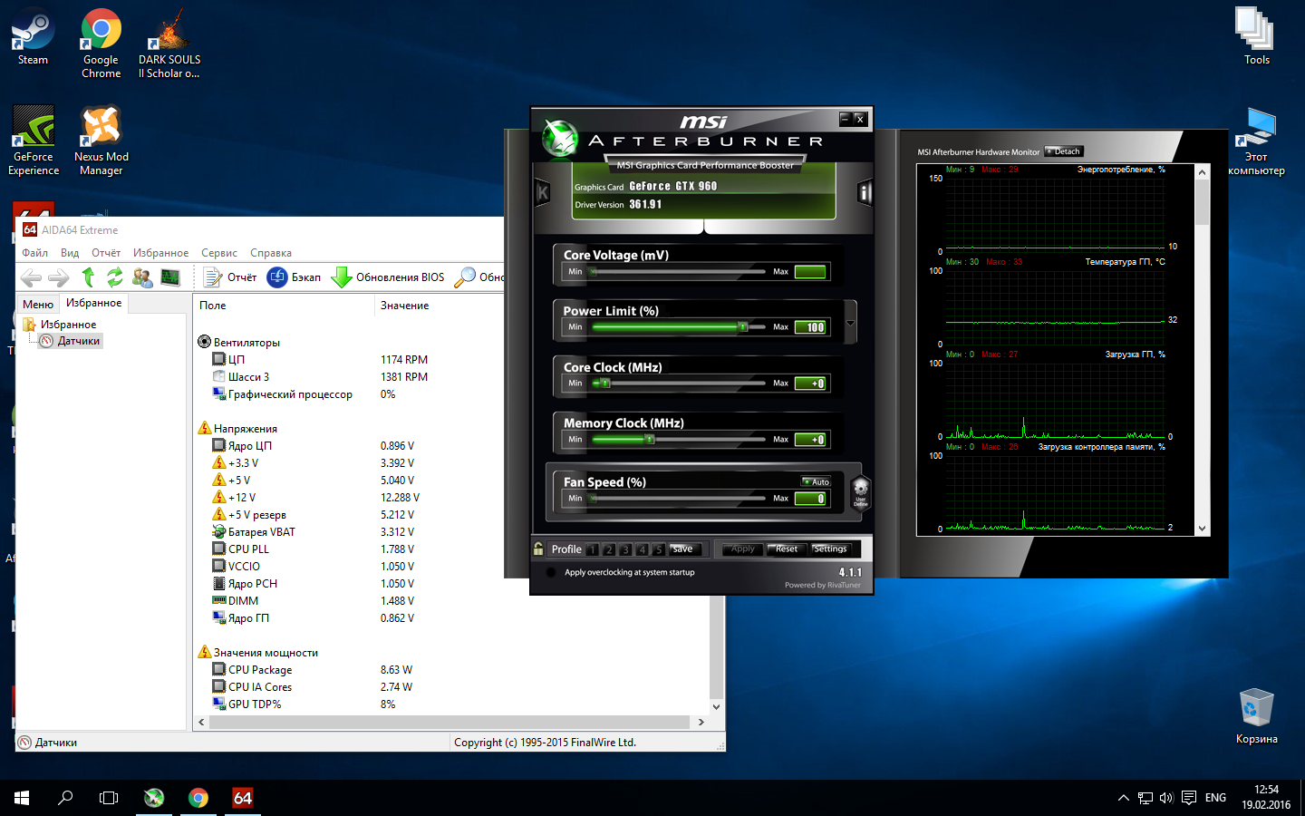Click Apply in Afterburner
Screen dimensions: 1305x816
[743, 549]
